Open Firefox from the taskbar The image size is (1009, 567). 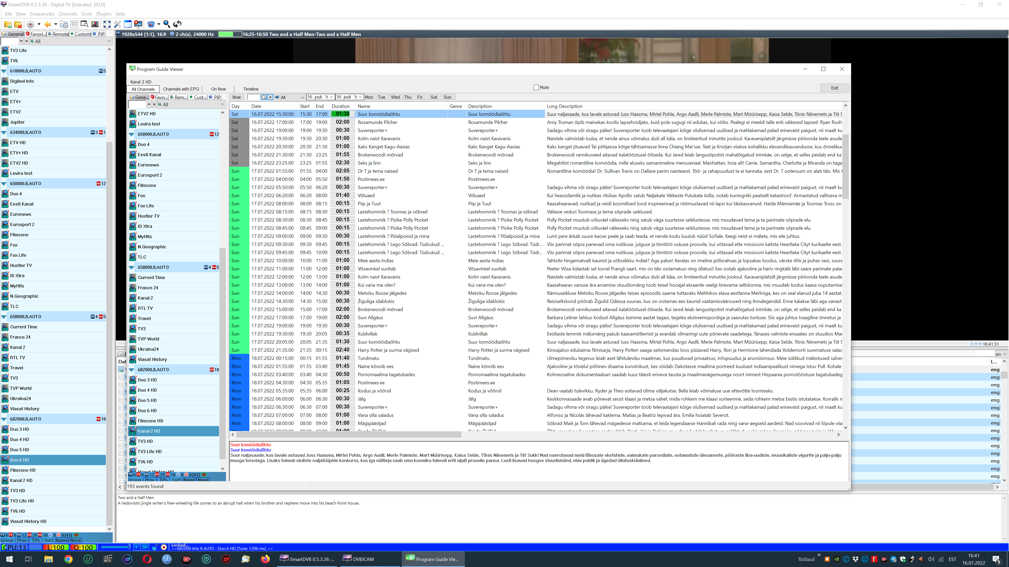click(x=265, y=559)
